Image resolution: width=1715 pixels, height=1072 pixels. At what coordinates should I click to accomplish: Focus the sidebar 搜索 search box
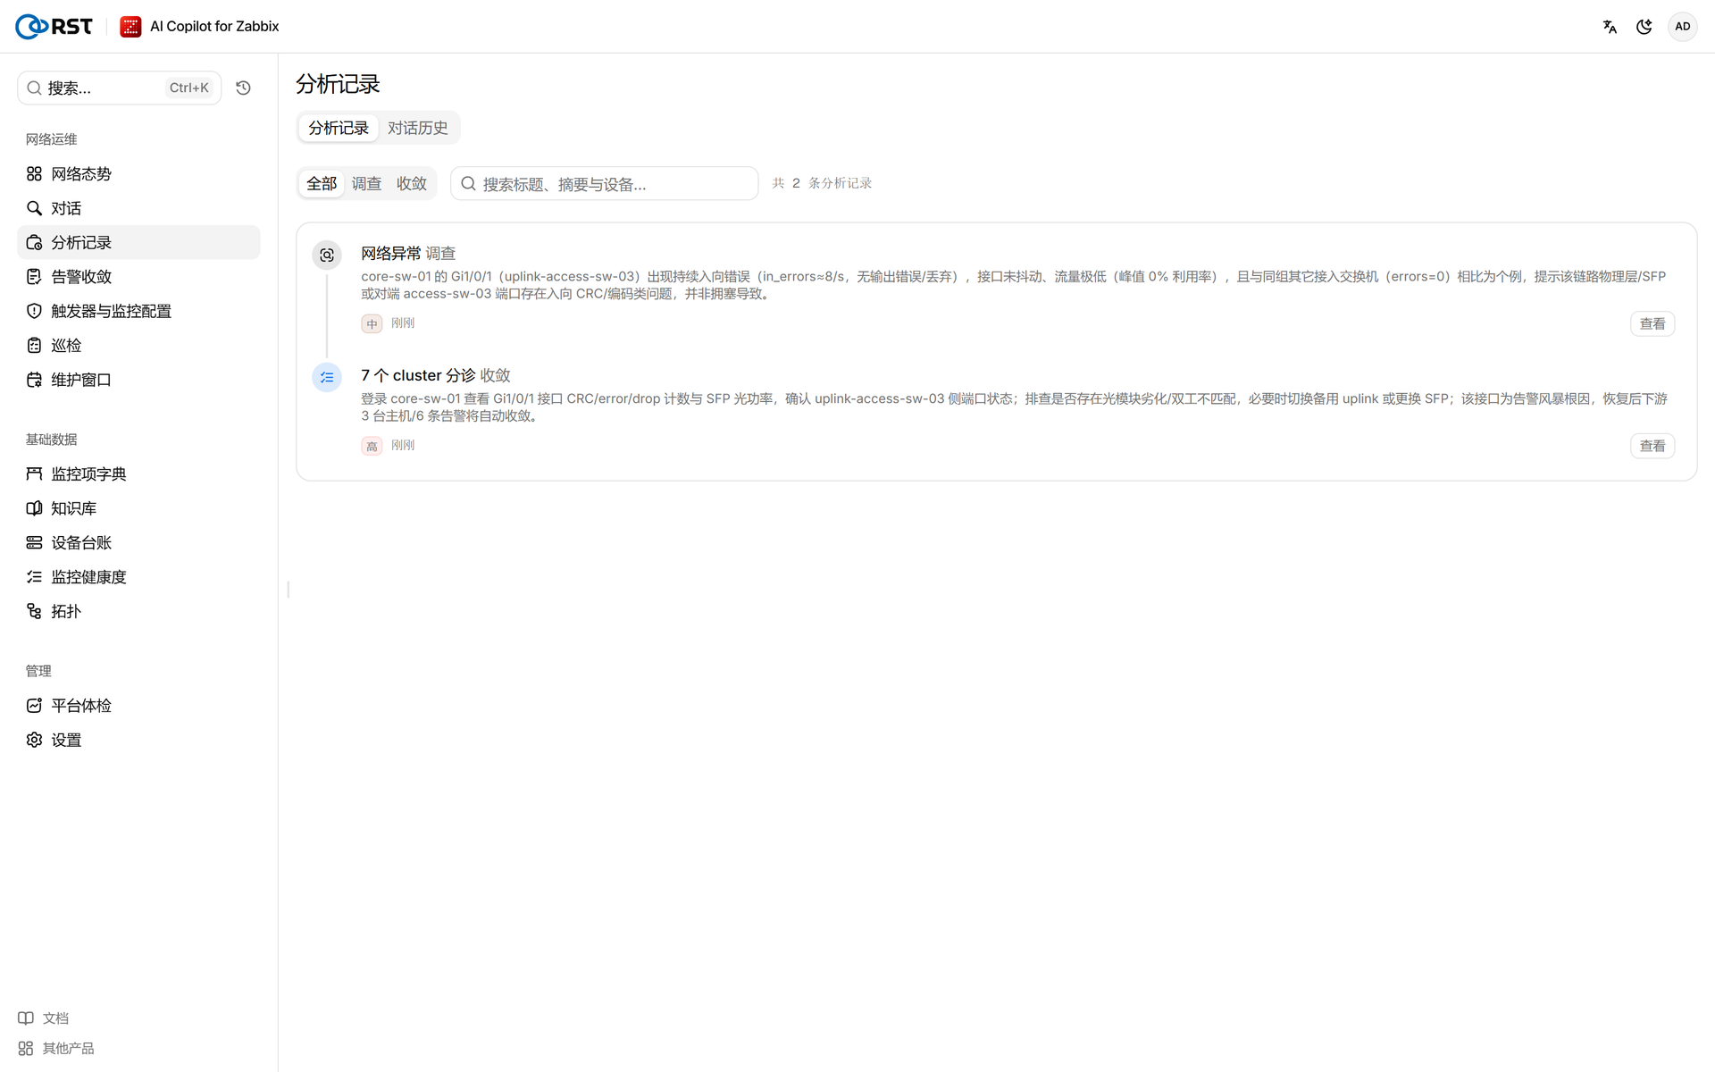coord(120,88)
